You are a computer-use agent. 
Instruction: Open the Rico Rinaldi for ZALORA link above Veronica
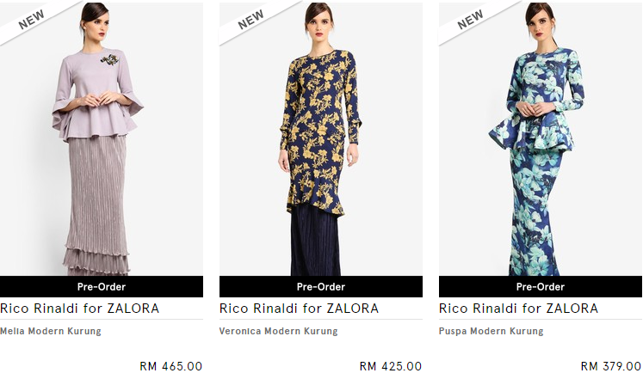tap(299, 309)
